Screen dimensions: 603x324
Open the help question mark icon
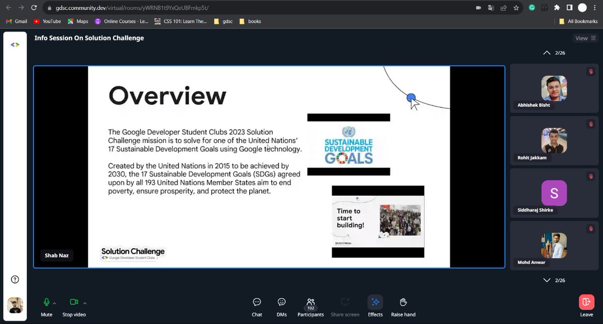coord(15,279)
